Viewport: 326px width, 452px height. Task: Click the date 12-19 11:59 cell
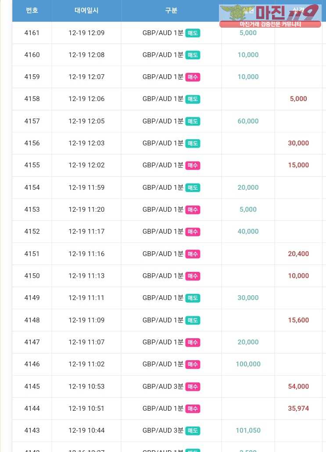tap(86, 188)
